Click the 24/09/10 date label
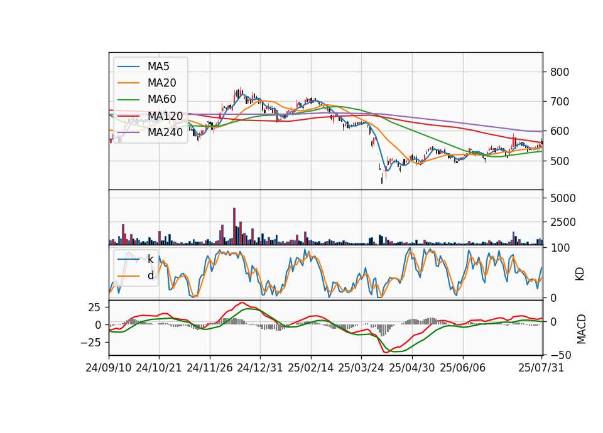603x433 pixels. pyautogui.click(x=109, y=368)
